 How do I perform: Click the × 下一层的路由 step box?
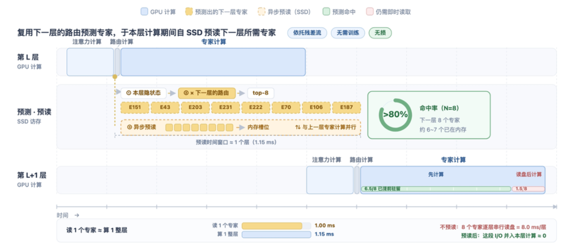[x=207, y=93]
